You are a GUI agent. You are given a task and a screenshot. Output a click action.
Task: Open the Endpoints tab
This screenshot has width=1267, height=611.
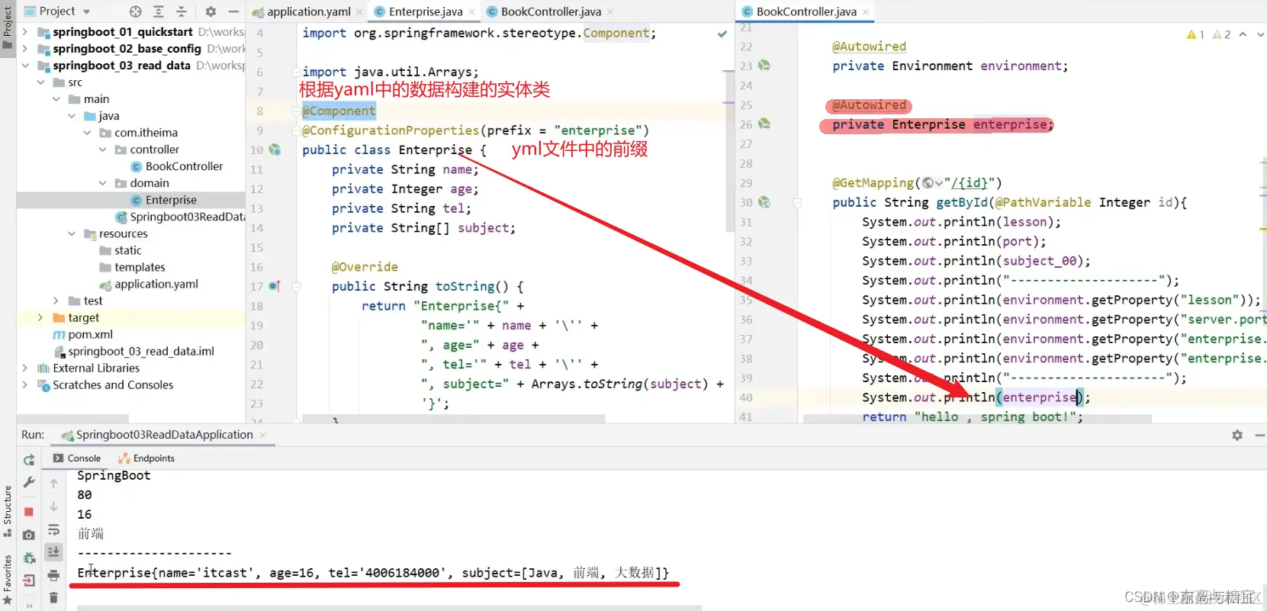(146, 458)
